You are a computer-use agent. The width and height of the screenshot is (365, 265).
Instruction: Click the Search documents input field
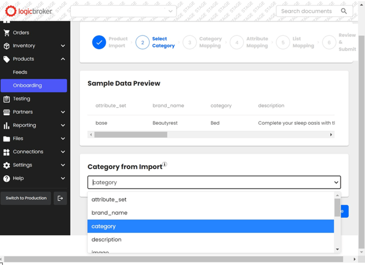[307, 11]
